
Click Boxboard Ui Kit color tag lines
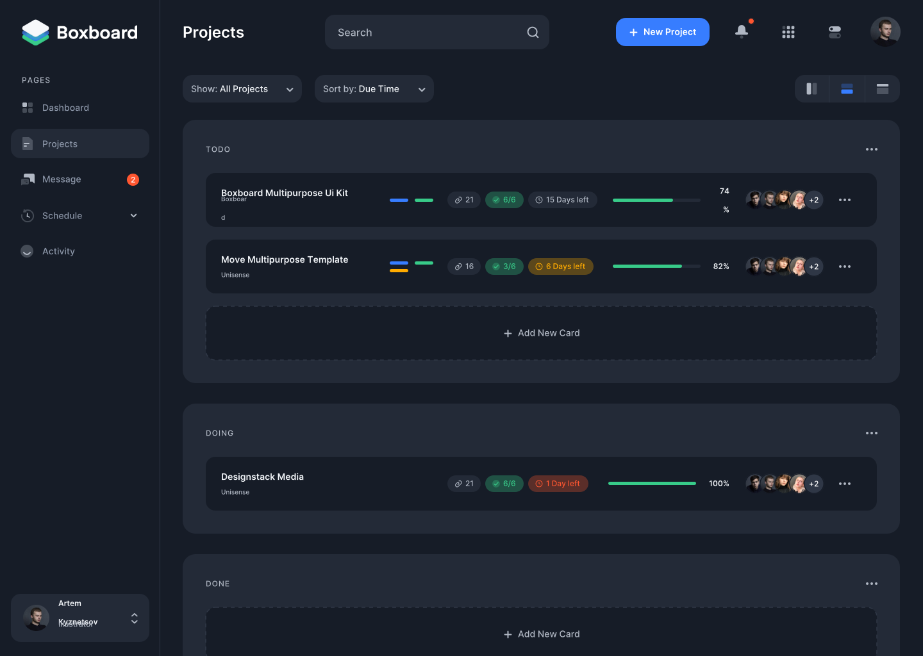tap(412, 200)
